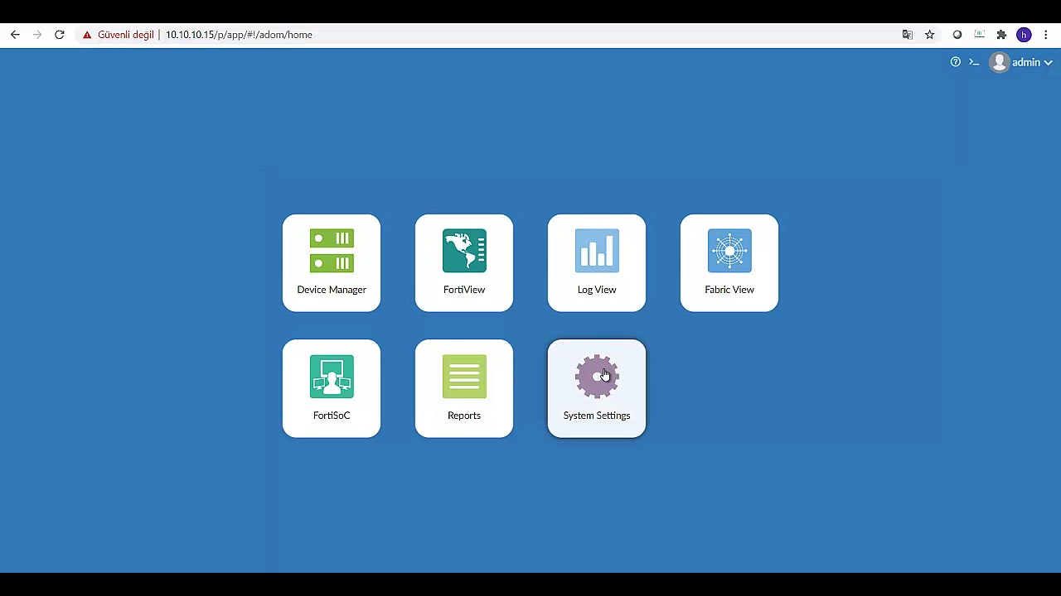
Task: Click the purple browser profile avatar
Action: click(x=1024, y=35)
